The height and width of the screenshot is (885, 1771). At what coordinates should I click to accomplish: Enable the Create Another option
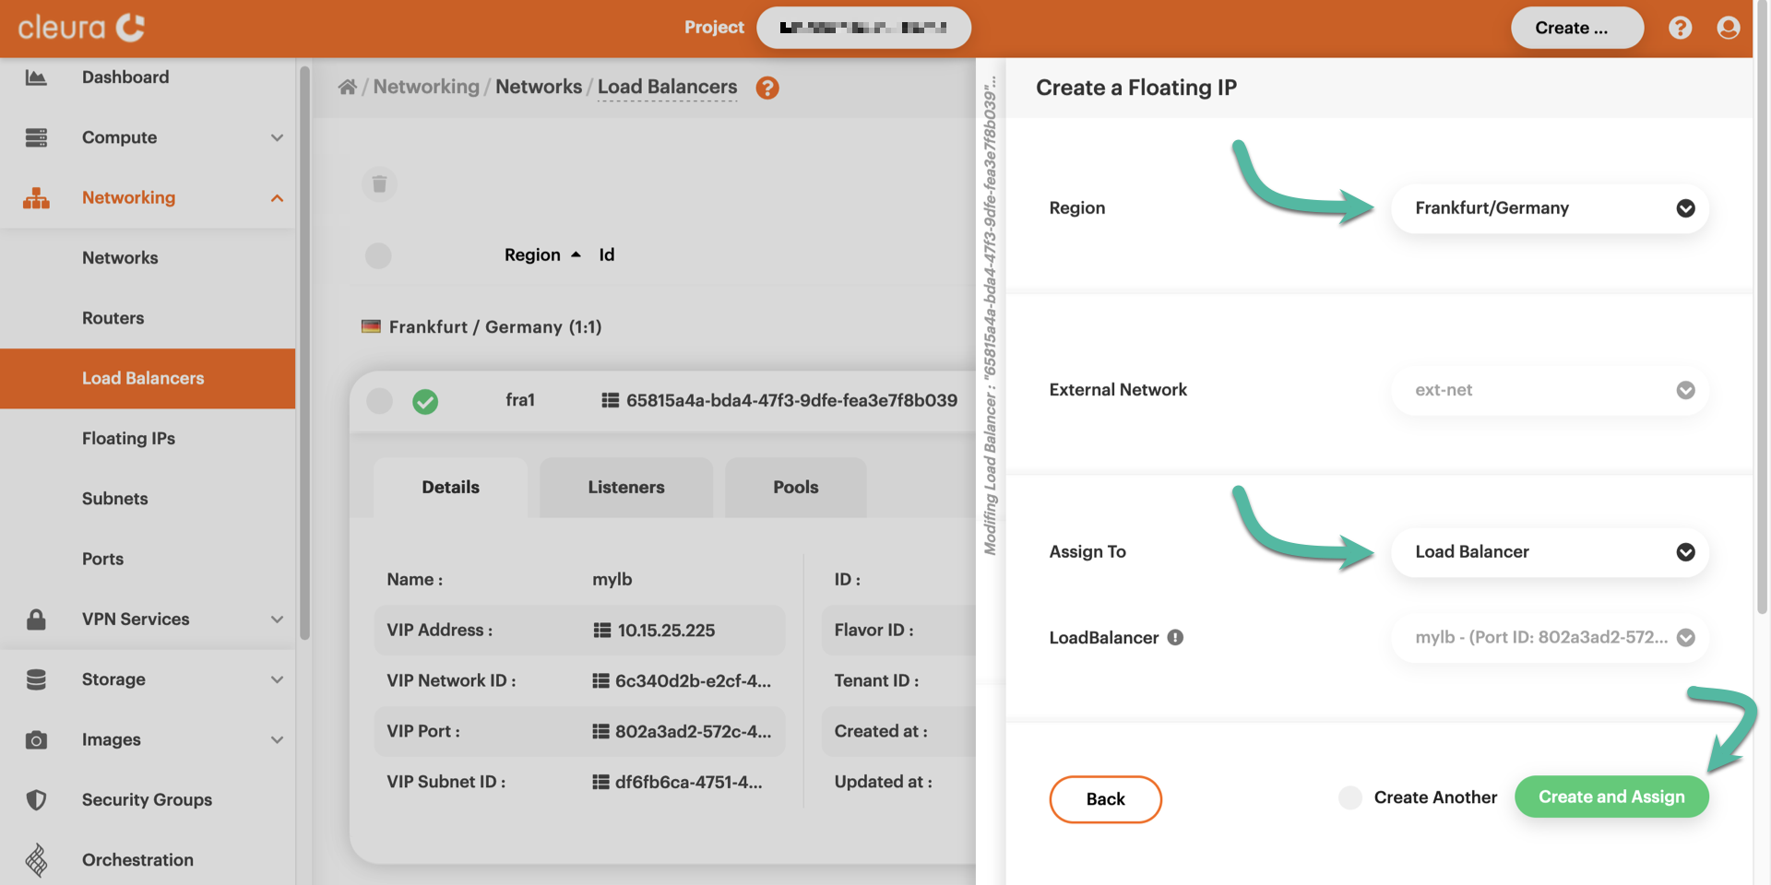pos(1350,797)
